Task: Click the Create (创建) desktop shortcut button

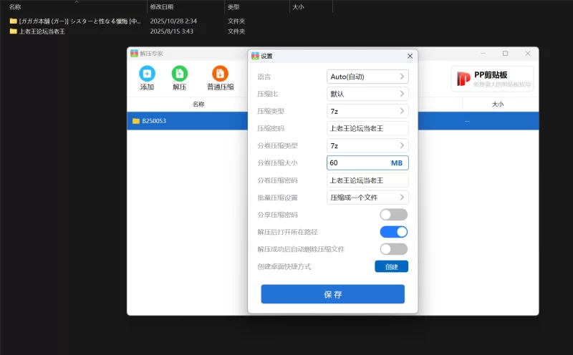Action: [x=391, y=266]
